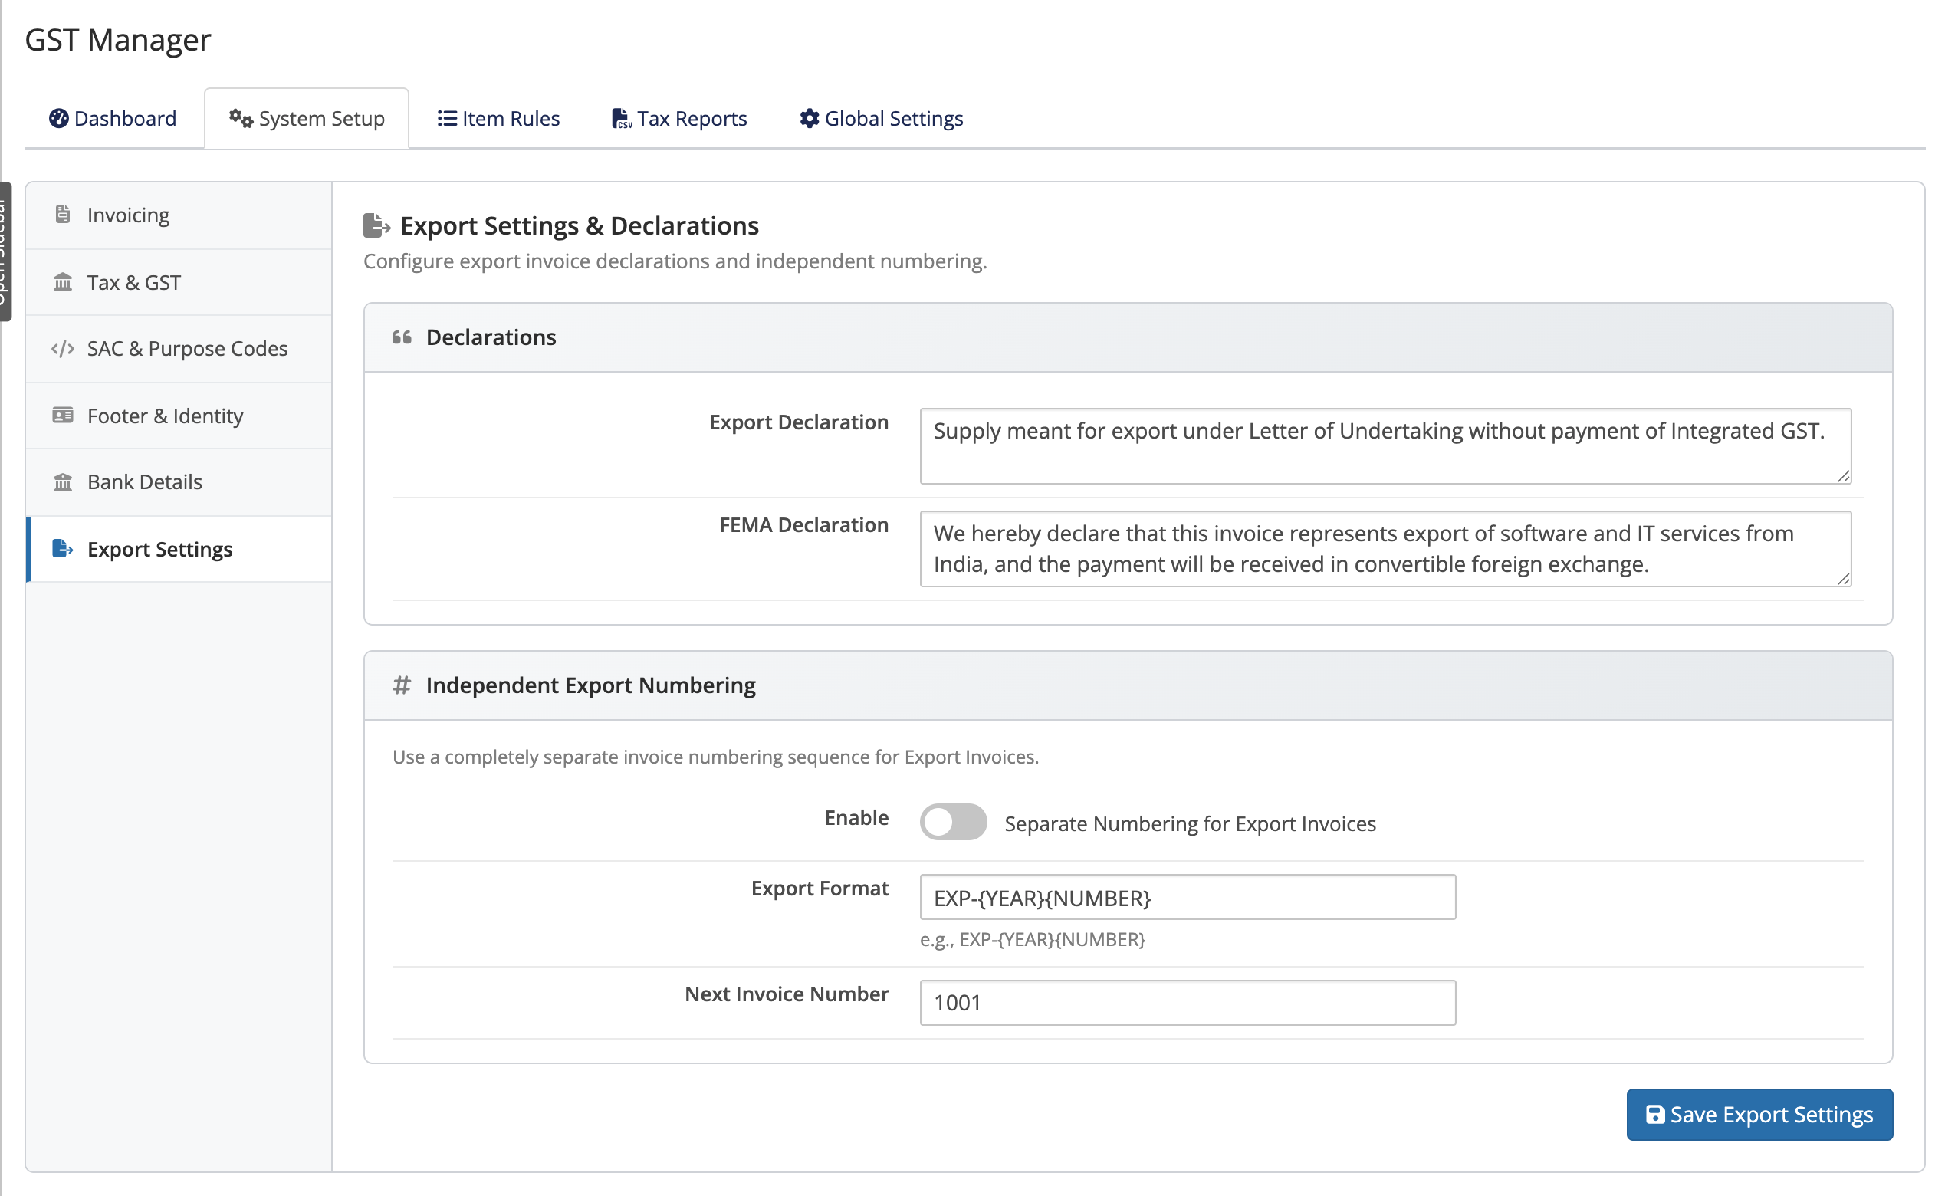Viewport: 1935px width, 1196px height.
Task: Select the System Setup tab
Action: click(x=307, y=119)
